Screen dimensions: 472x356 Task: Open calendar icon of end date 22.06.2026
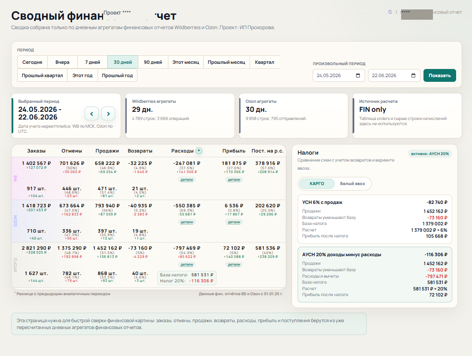click(x=413, y=76)
